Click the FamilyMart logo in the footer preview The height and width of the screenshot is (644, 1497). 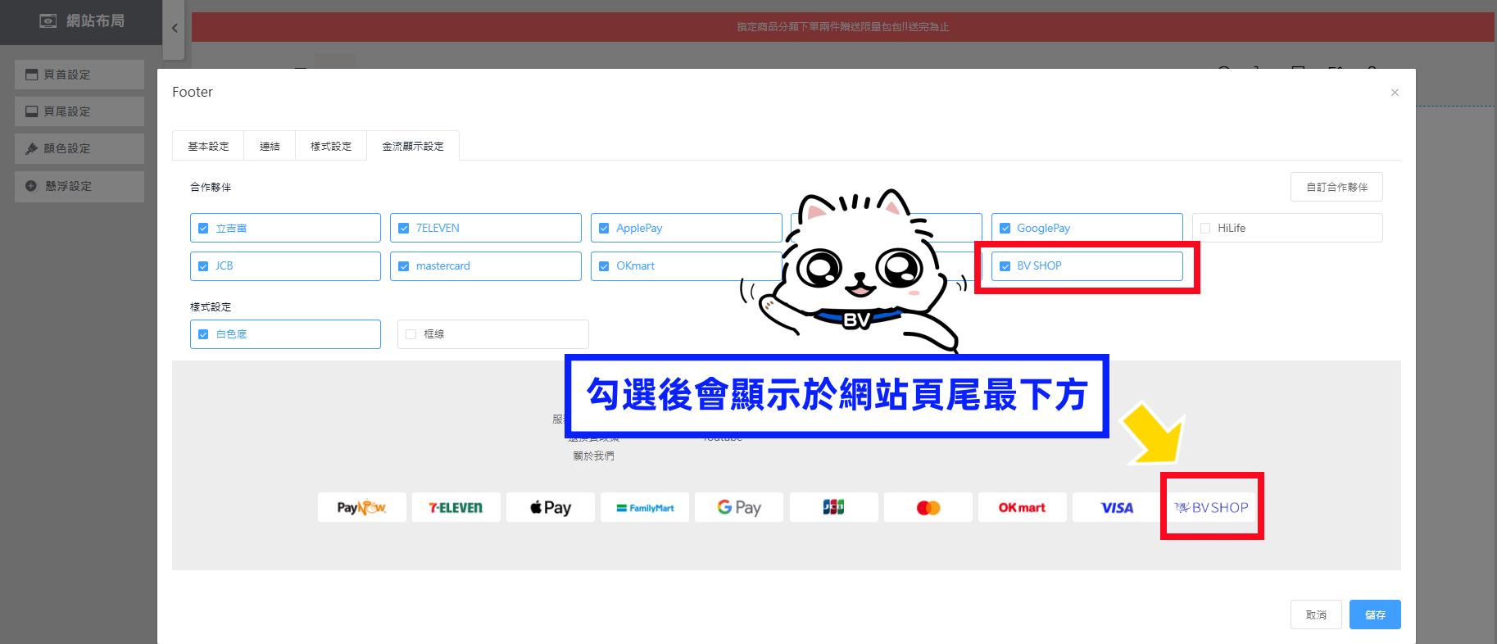[645, 507]
